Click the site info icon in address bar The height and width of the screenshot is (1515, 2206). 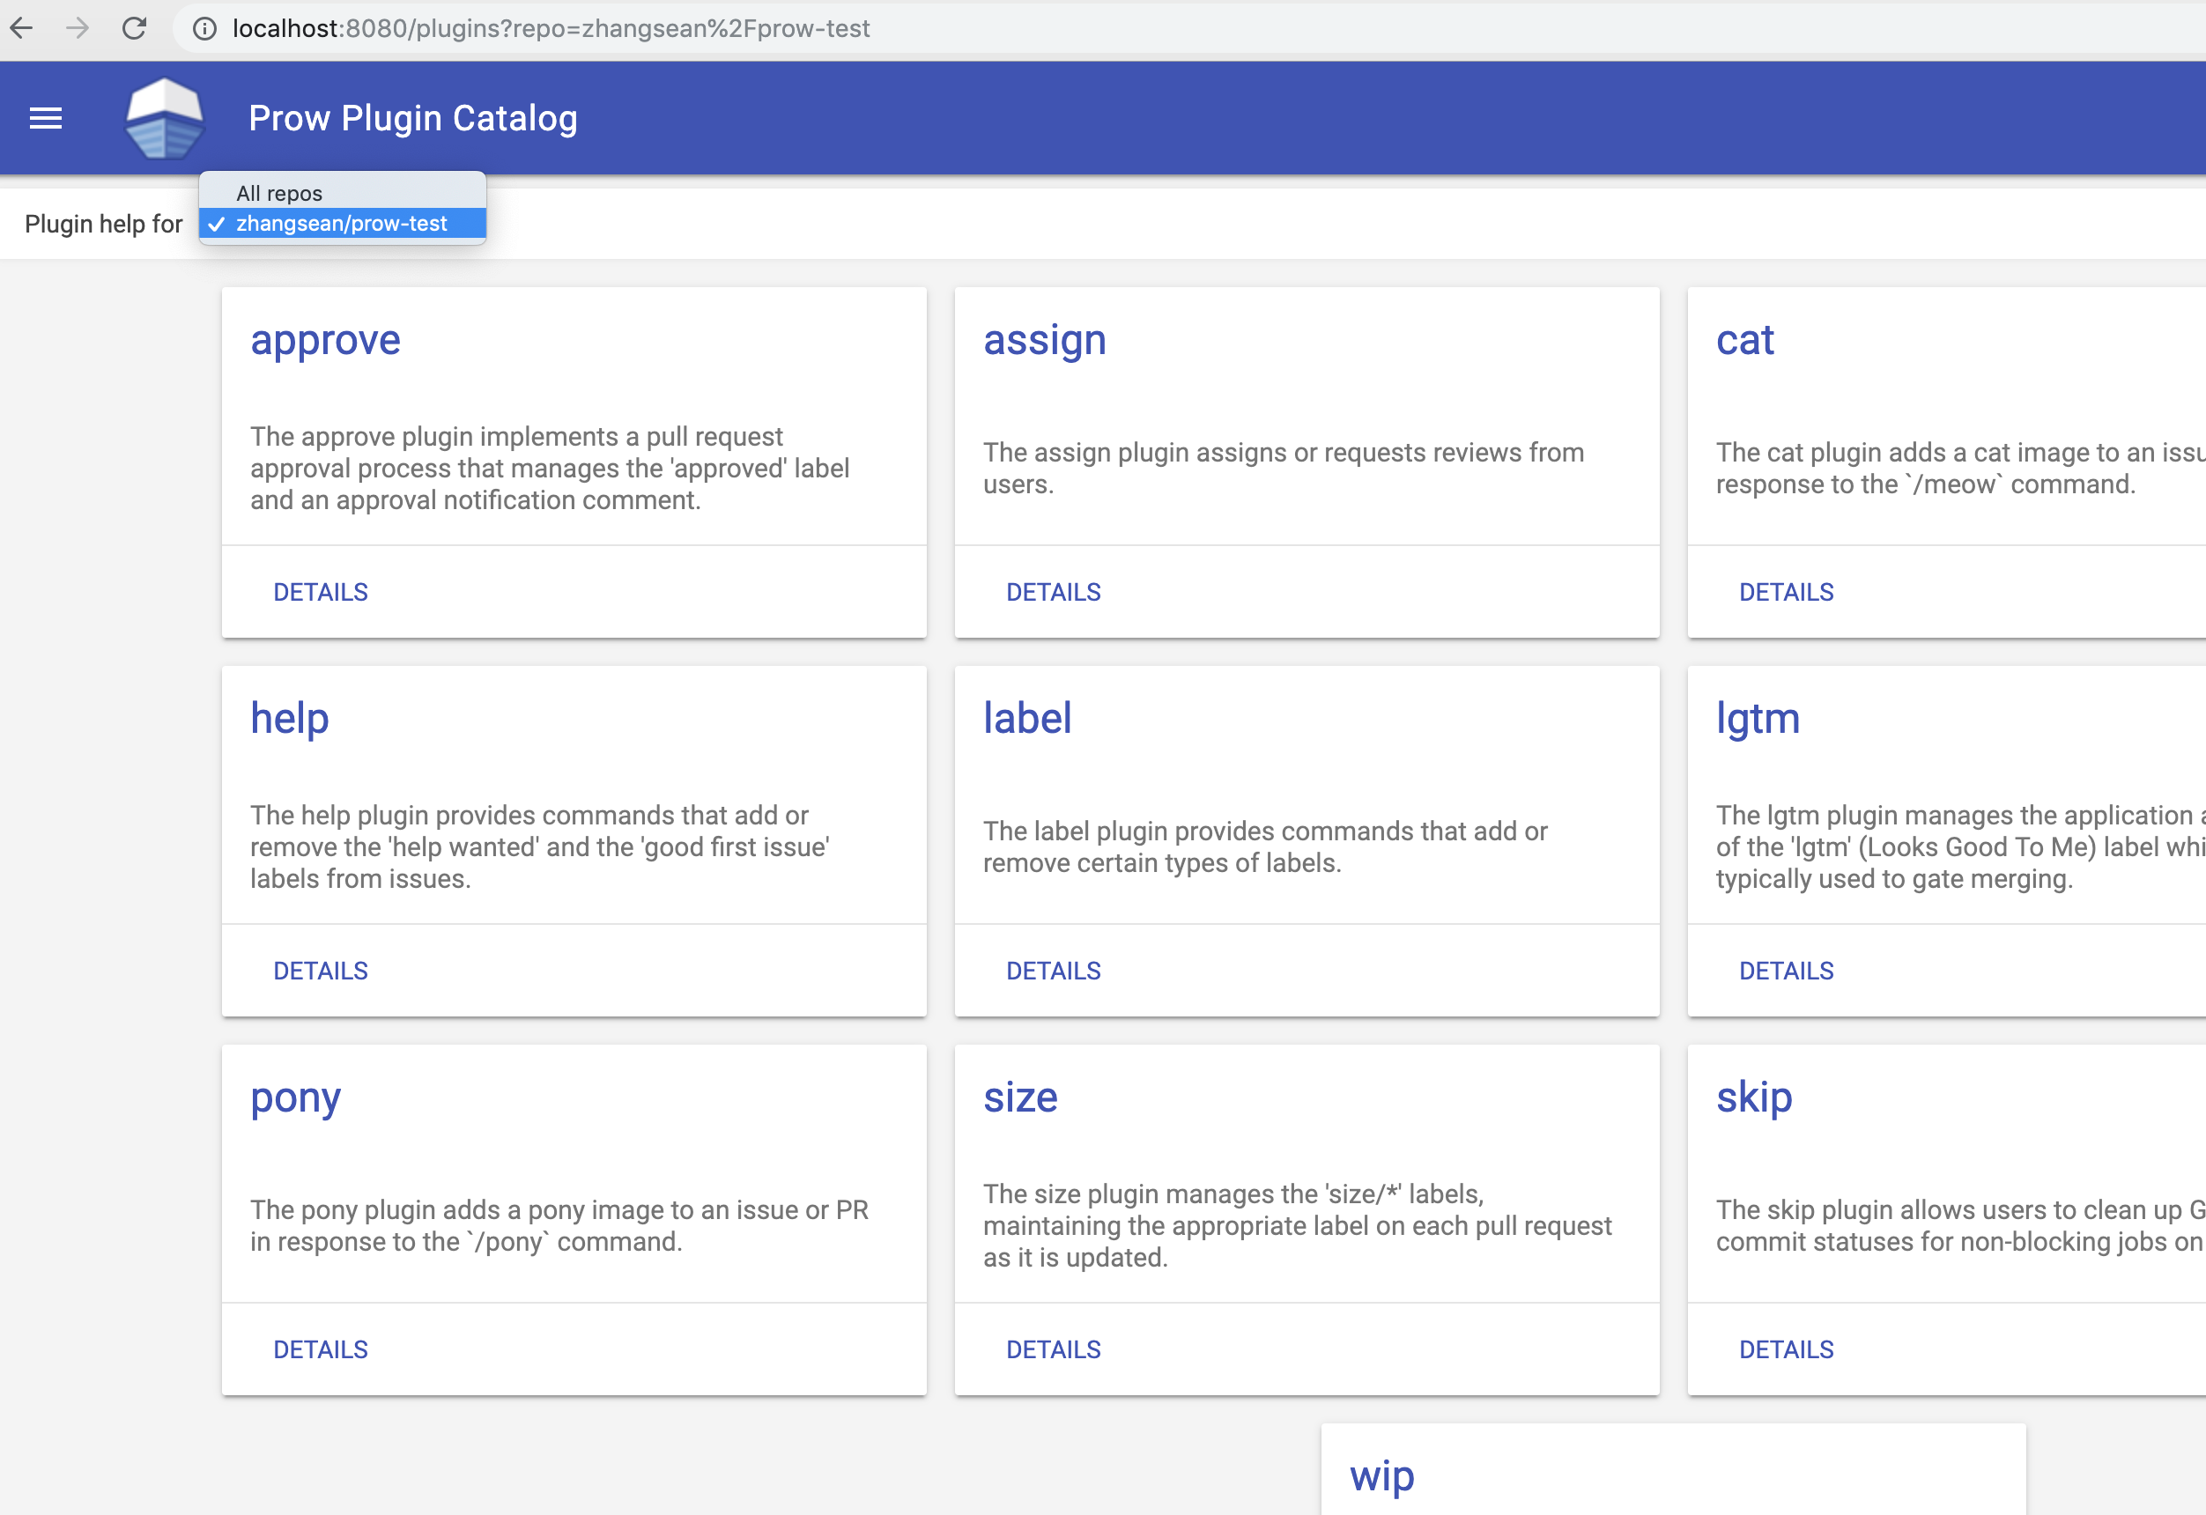pyautogui.click(x=204, y=28)
